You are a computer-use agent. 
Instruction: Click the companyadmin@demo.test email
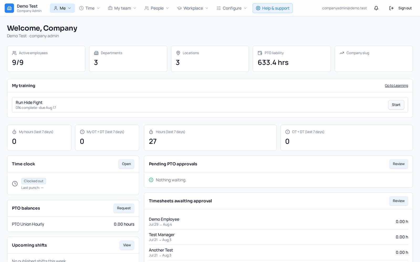344,8
